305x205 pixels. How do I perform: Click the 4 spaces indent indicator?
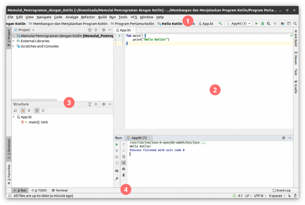pyautogui.click(x=276, y=196)
